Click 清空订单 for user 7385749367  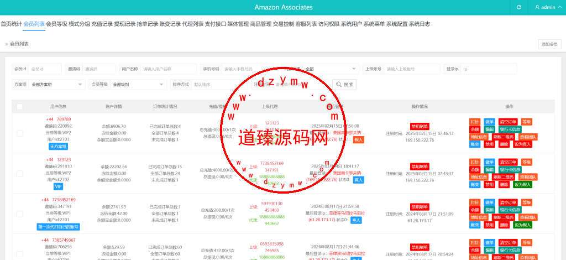[508, 242]
